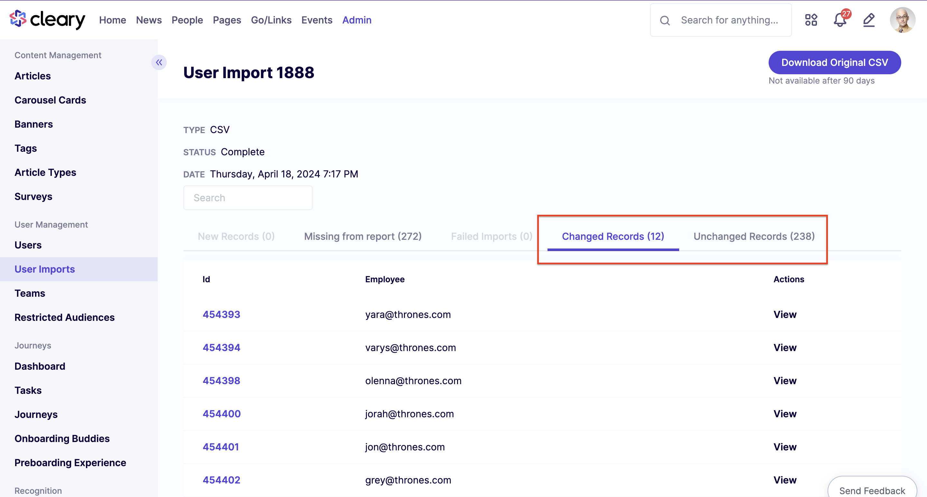
Task: Download the Original CSV
Action: (835, 63)
